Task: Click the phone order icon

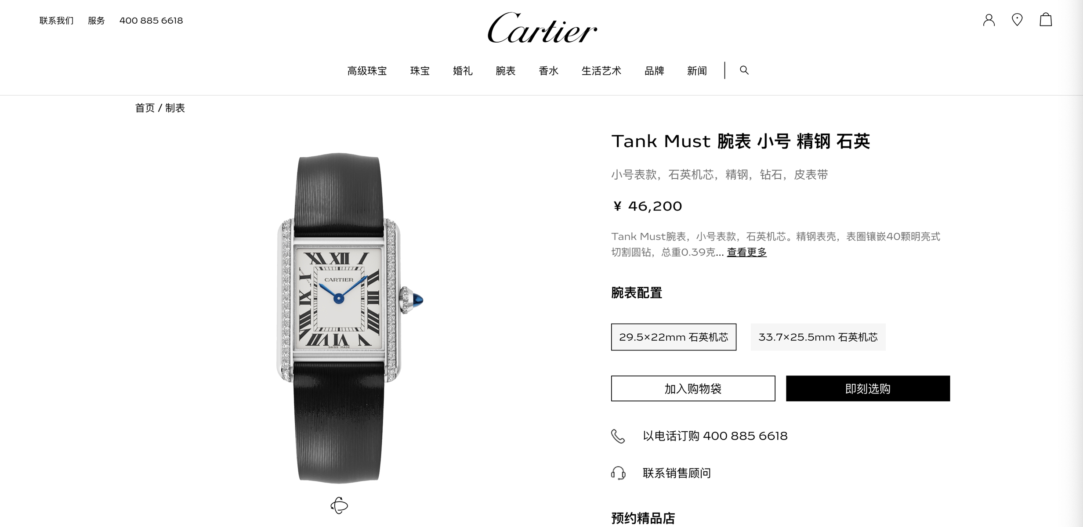Action: (x=618, y=436)
